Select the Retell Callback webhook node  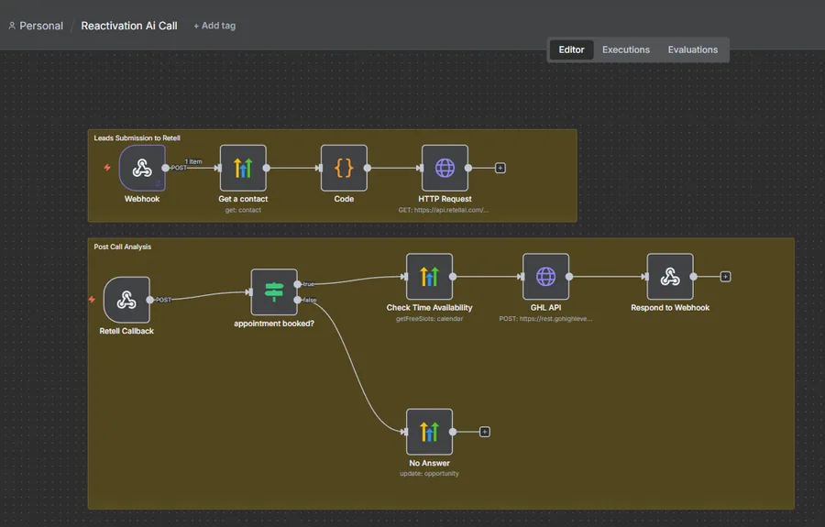126,300
